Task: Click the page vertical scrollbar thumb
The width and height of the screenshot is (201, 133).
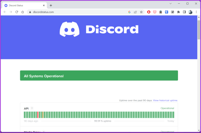Action: [199, 30]
